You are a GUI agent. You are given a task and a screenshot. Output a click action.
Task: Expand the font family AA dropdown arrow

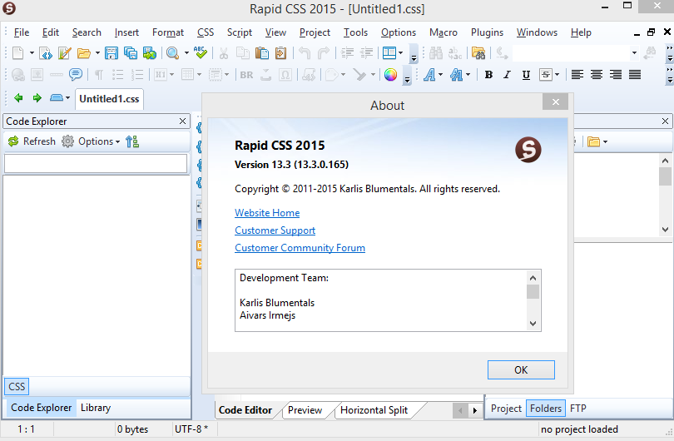(x=468, y=75)
